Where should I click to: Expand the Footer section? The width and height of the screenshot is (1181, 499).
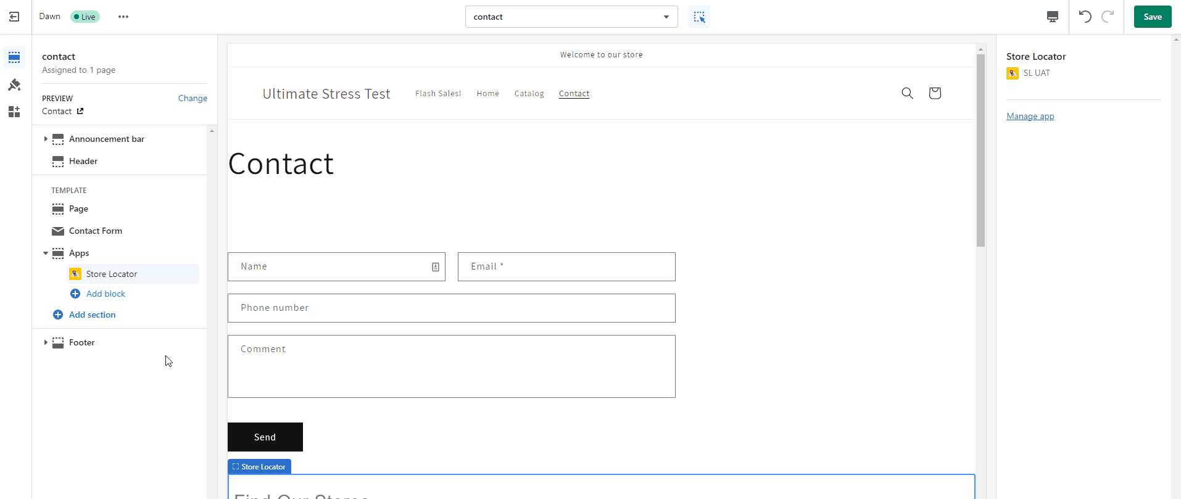46,342
